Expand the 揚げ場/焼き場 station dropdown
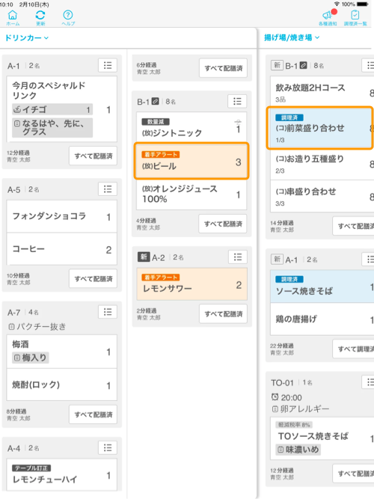 tap(292, 37)
